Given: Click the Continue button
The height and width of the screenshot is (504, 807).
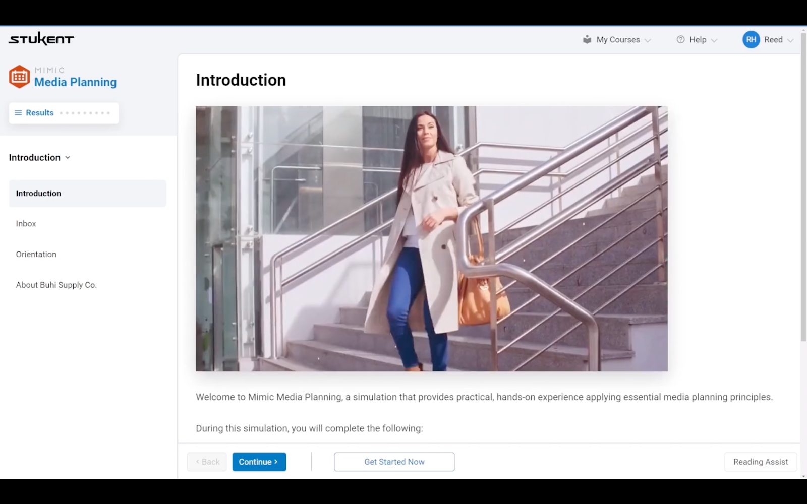Looking at the screenshot, I should pos(259,462).
